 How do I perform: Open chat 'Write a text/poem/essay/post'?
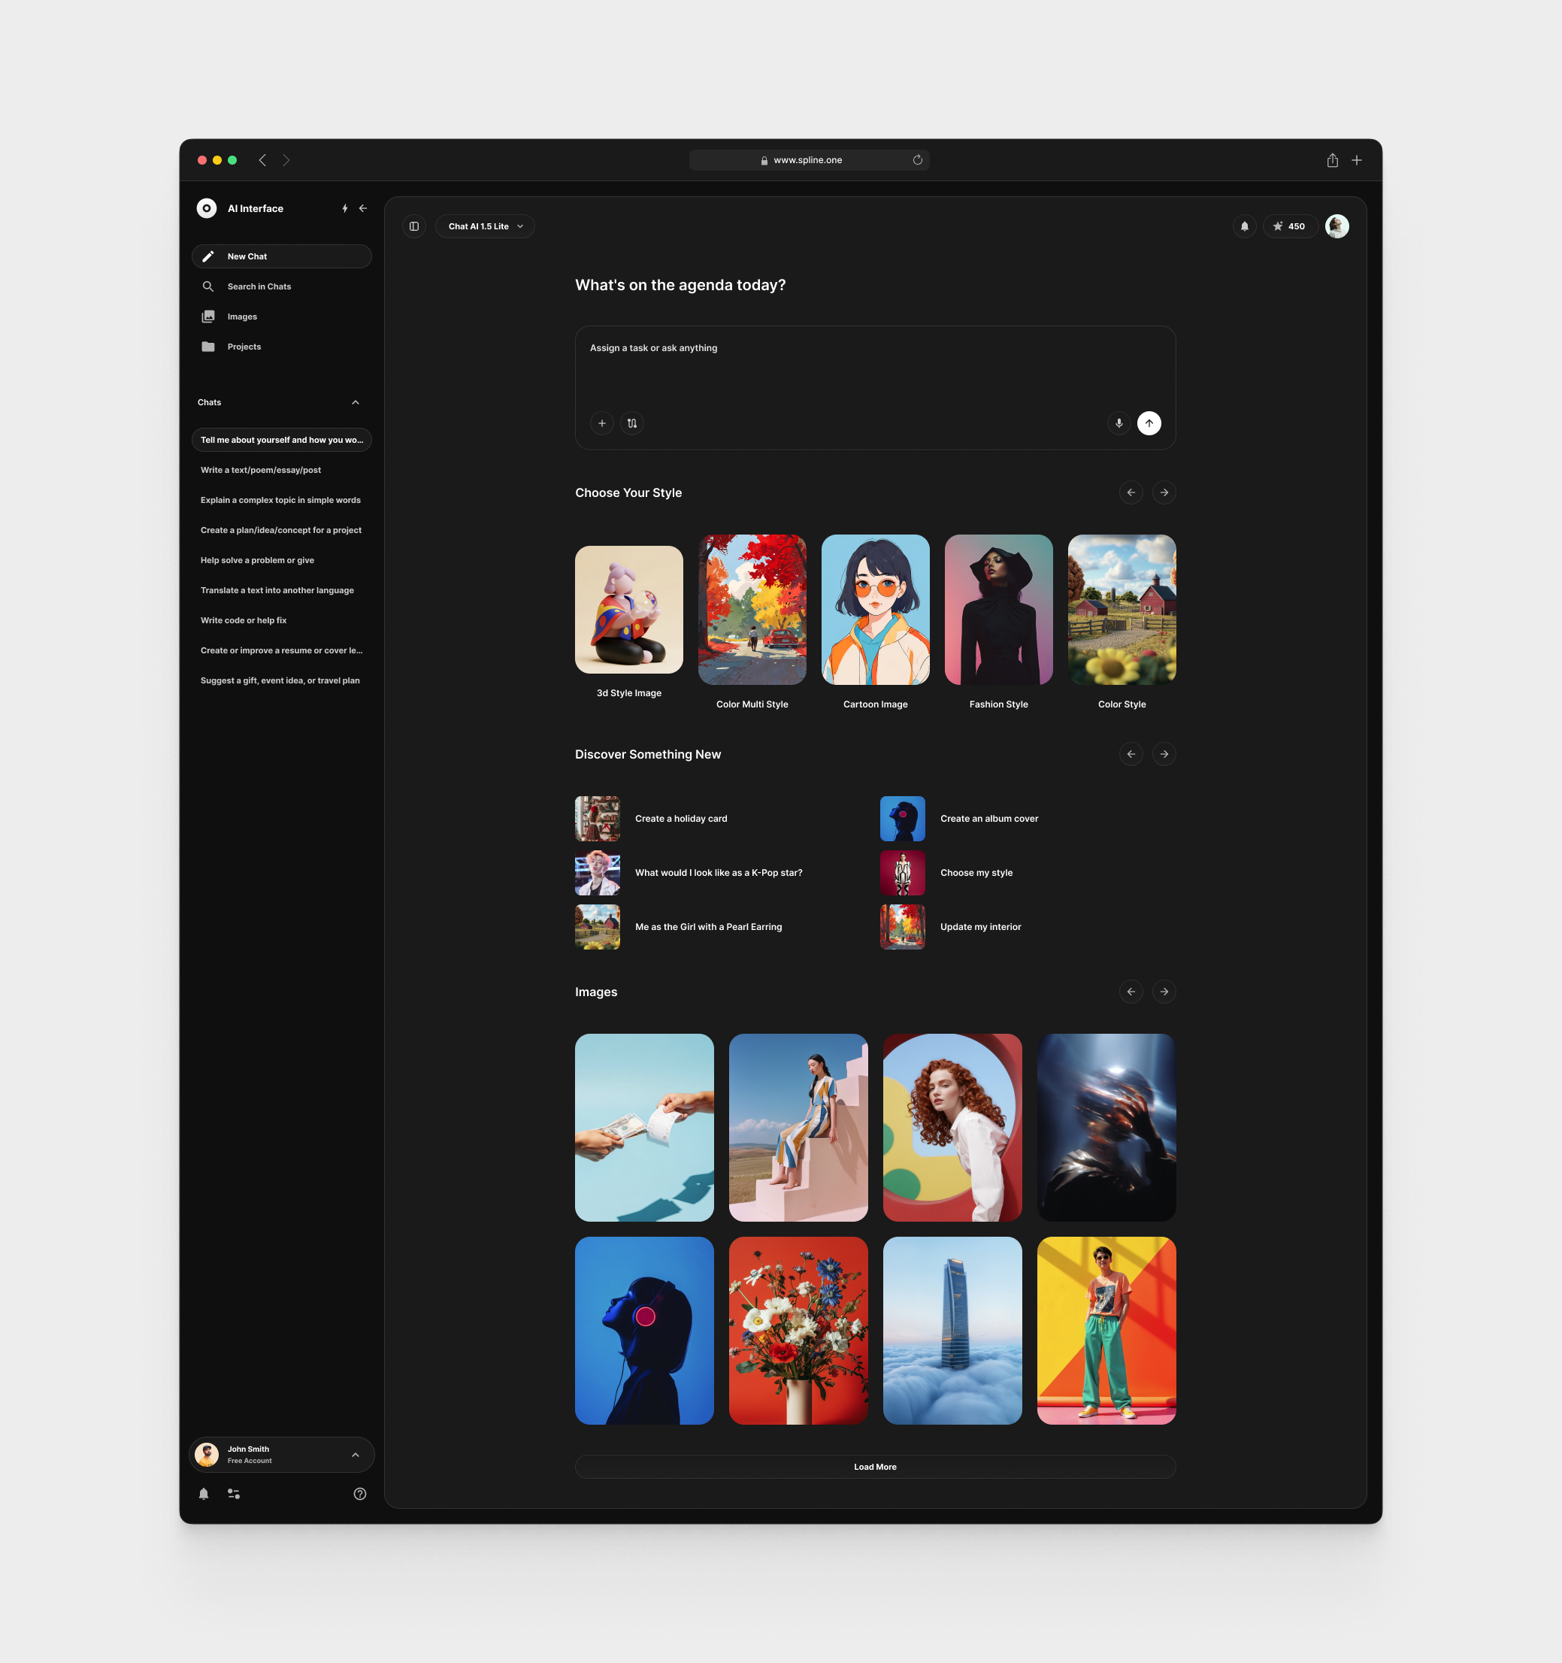point(282,470)
